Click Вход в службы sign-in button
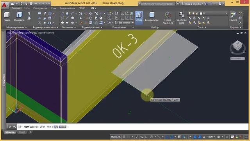Viewport: 250px width, 141px height. tap(193, 4)
